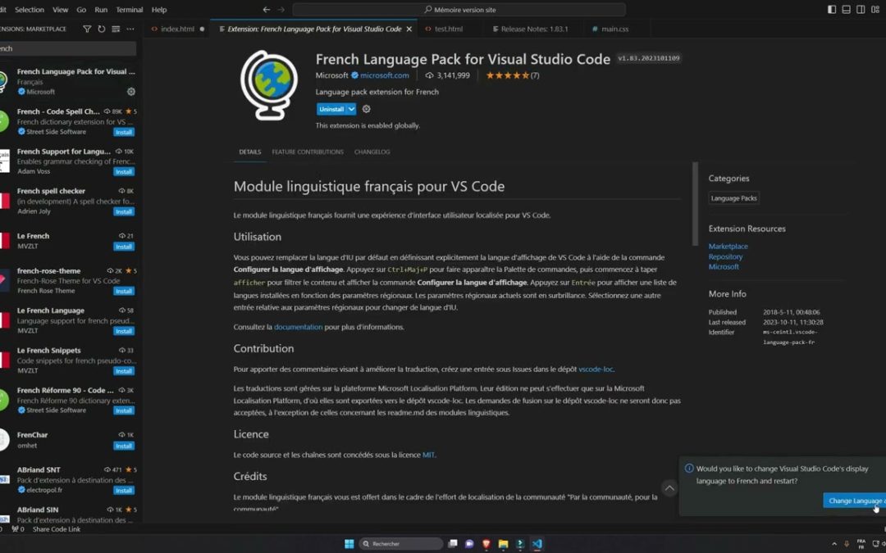
Task: Open the Go menu
Action: pyautogui.click(x=81, y=10)
